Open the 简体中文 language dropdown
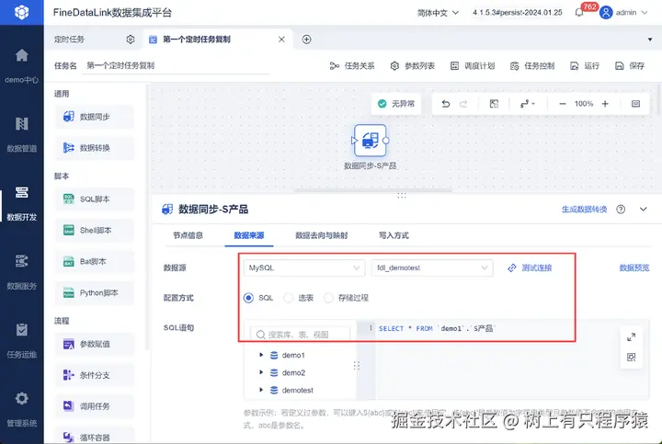This screenshot has width=662, height=444. pyautogui.click(x=438, y=13)
